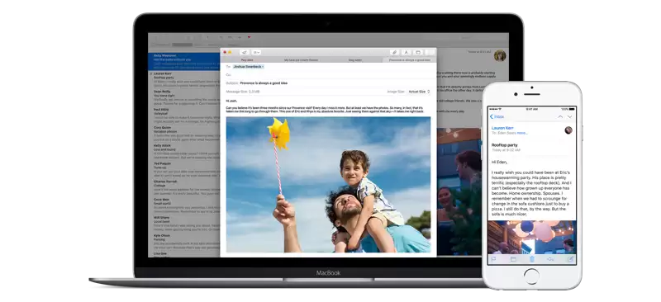Open the Kelly Altick message in list
This screenshot has height=302, width=661.
(x=183, y=152)
